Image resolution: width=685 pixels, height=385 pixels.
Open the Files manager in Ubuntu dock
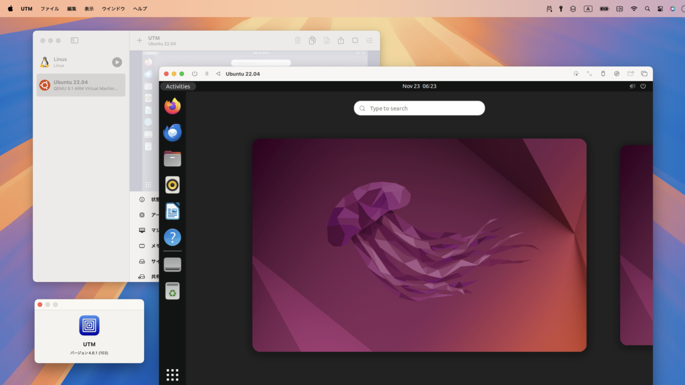(172, 159)
